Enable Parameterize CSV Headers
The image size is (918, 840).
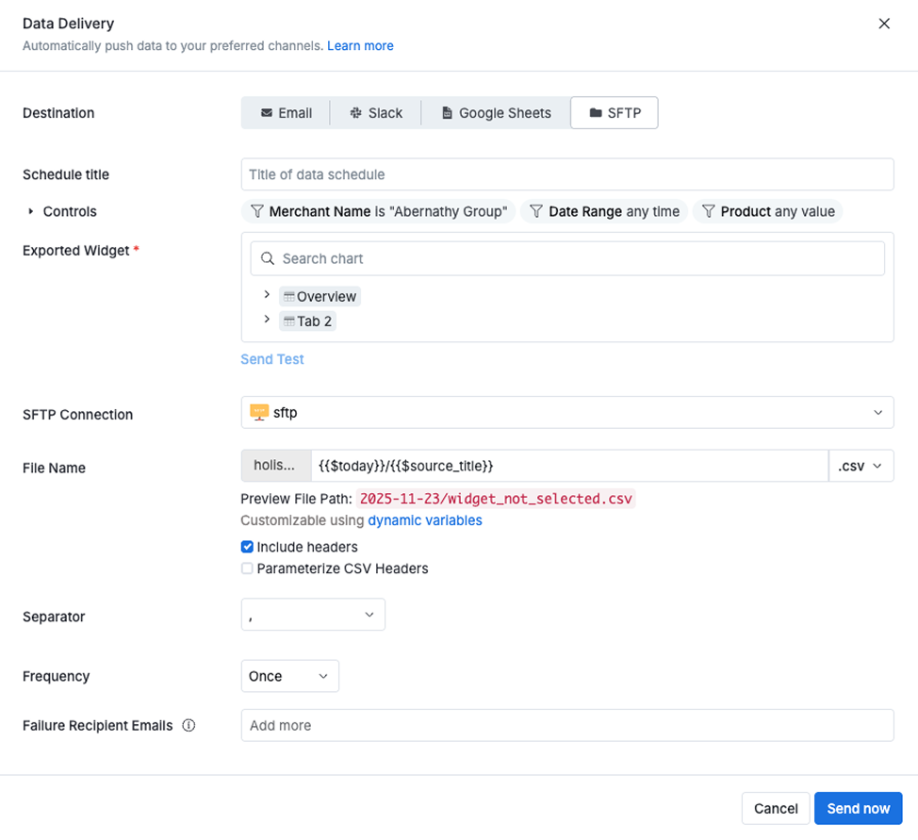246,568
